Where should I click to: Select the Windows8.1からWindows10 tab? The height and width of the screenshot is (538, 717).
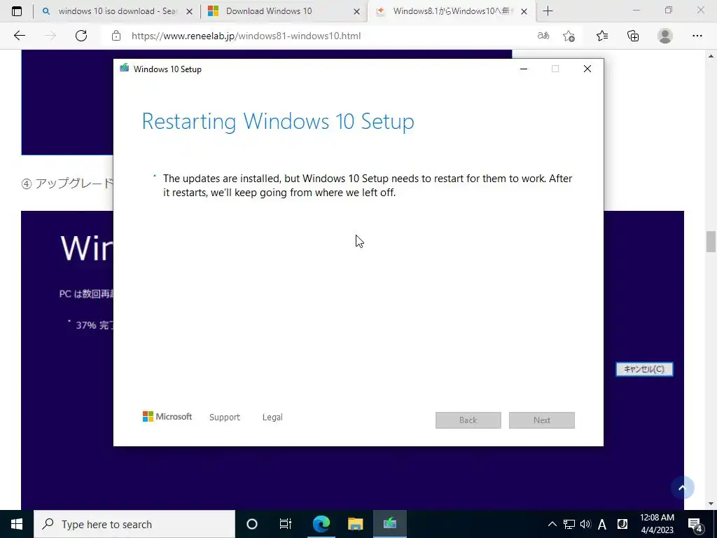click(451, 11)
